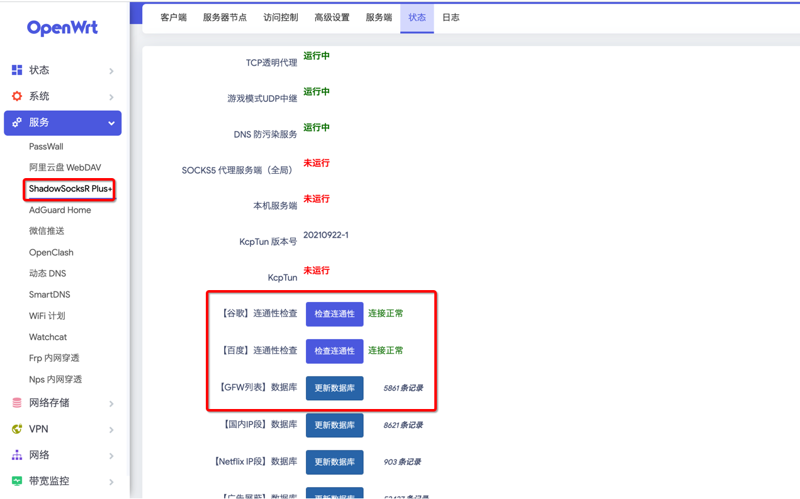Image resolution: width=800 pixels, height=499 pixels.
Task: Click the 网络 topology icon
Action: pyautogui.click(x=17, y=455)
